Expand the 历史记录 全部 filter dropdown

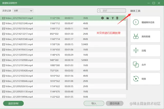23,10
